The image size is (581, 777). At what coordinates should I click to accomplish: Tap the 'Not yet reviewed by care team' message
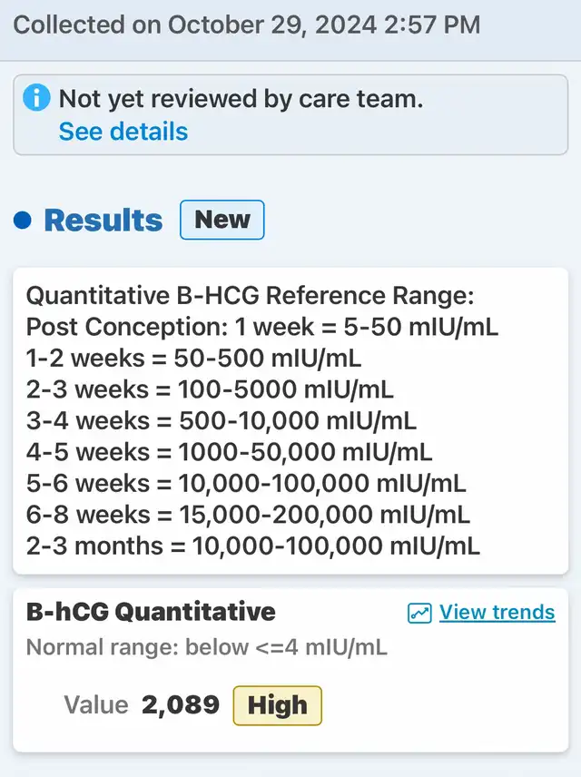click(241, 99)
